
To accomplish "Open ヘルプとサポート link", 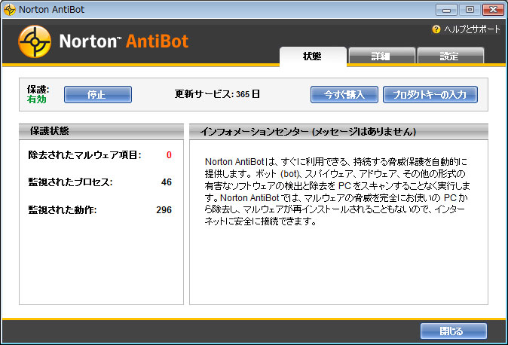I will [472, 29].
